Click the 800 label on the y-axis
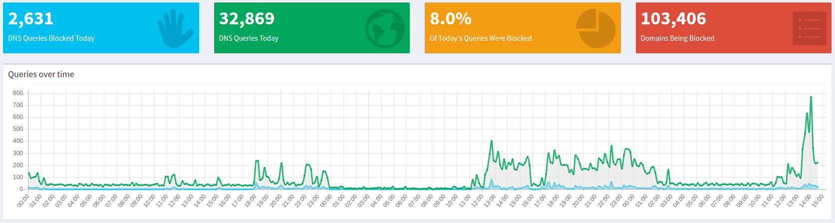This screenshot has height=223, width=835. [18, 93]
